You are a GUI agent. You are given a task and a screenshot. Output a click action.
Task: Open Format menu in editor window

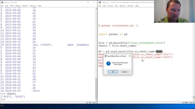110,6
